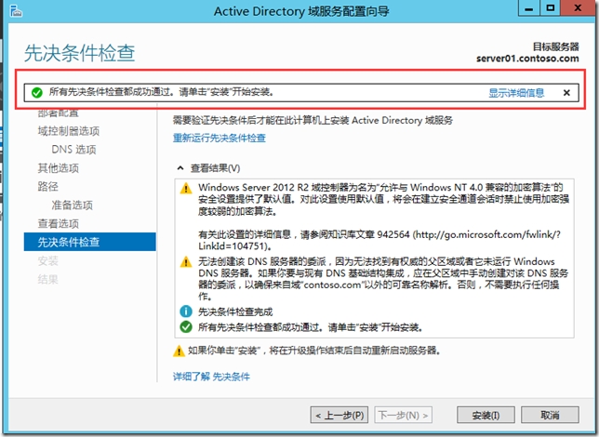Click warning icon beside DNS 委派 message
This screenshot has height=437, width=599.
click(186, 262)
